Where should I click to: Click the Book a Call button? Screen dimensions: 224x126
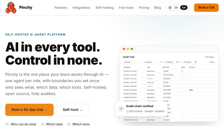(x=206, y=8)
